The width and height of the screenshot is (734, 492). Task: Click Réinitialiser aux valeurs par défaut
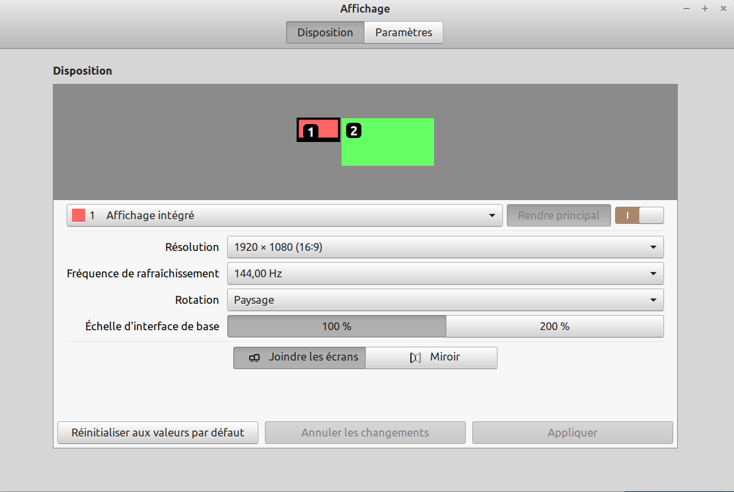tap(158, 433)
